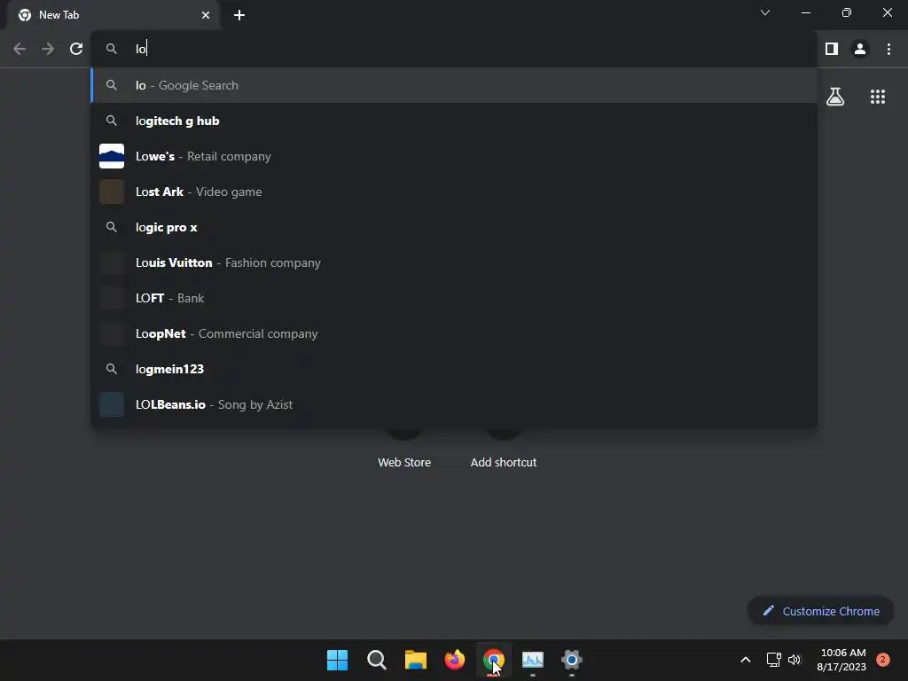Pick the 'logmein123' suggestion
908x681 pixels.
pos(454,369)
